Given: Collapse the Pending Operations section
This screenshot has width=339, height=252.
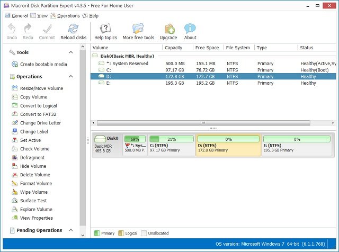Looking at the screenshot, I should [70, 230].
